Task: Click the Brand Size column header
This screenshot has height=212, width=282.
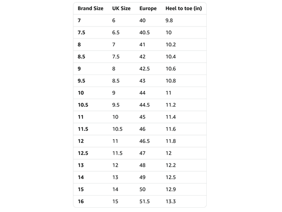Action: coord(91,9)
